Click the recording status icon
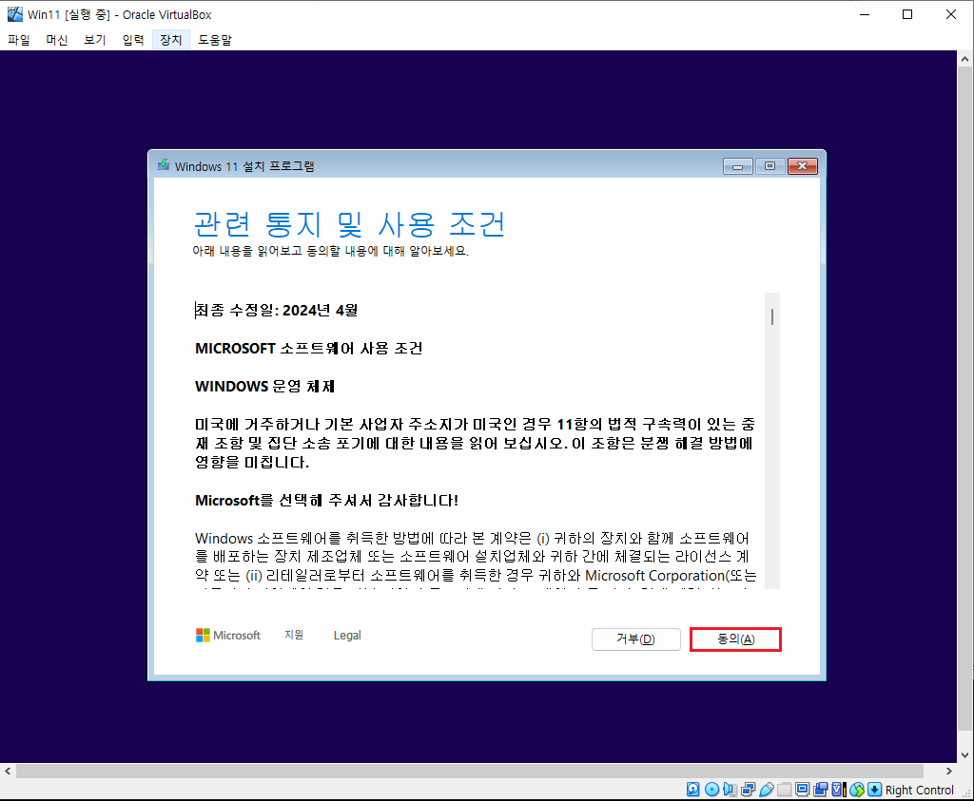974x801 pixels. [x=821, y=790]
